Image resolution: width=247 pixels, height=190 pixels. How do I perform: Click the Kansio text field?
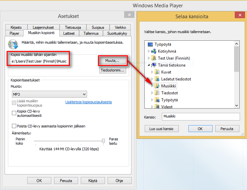click(201, 117)
